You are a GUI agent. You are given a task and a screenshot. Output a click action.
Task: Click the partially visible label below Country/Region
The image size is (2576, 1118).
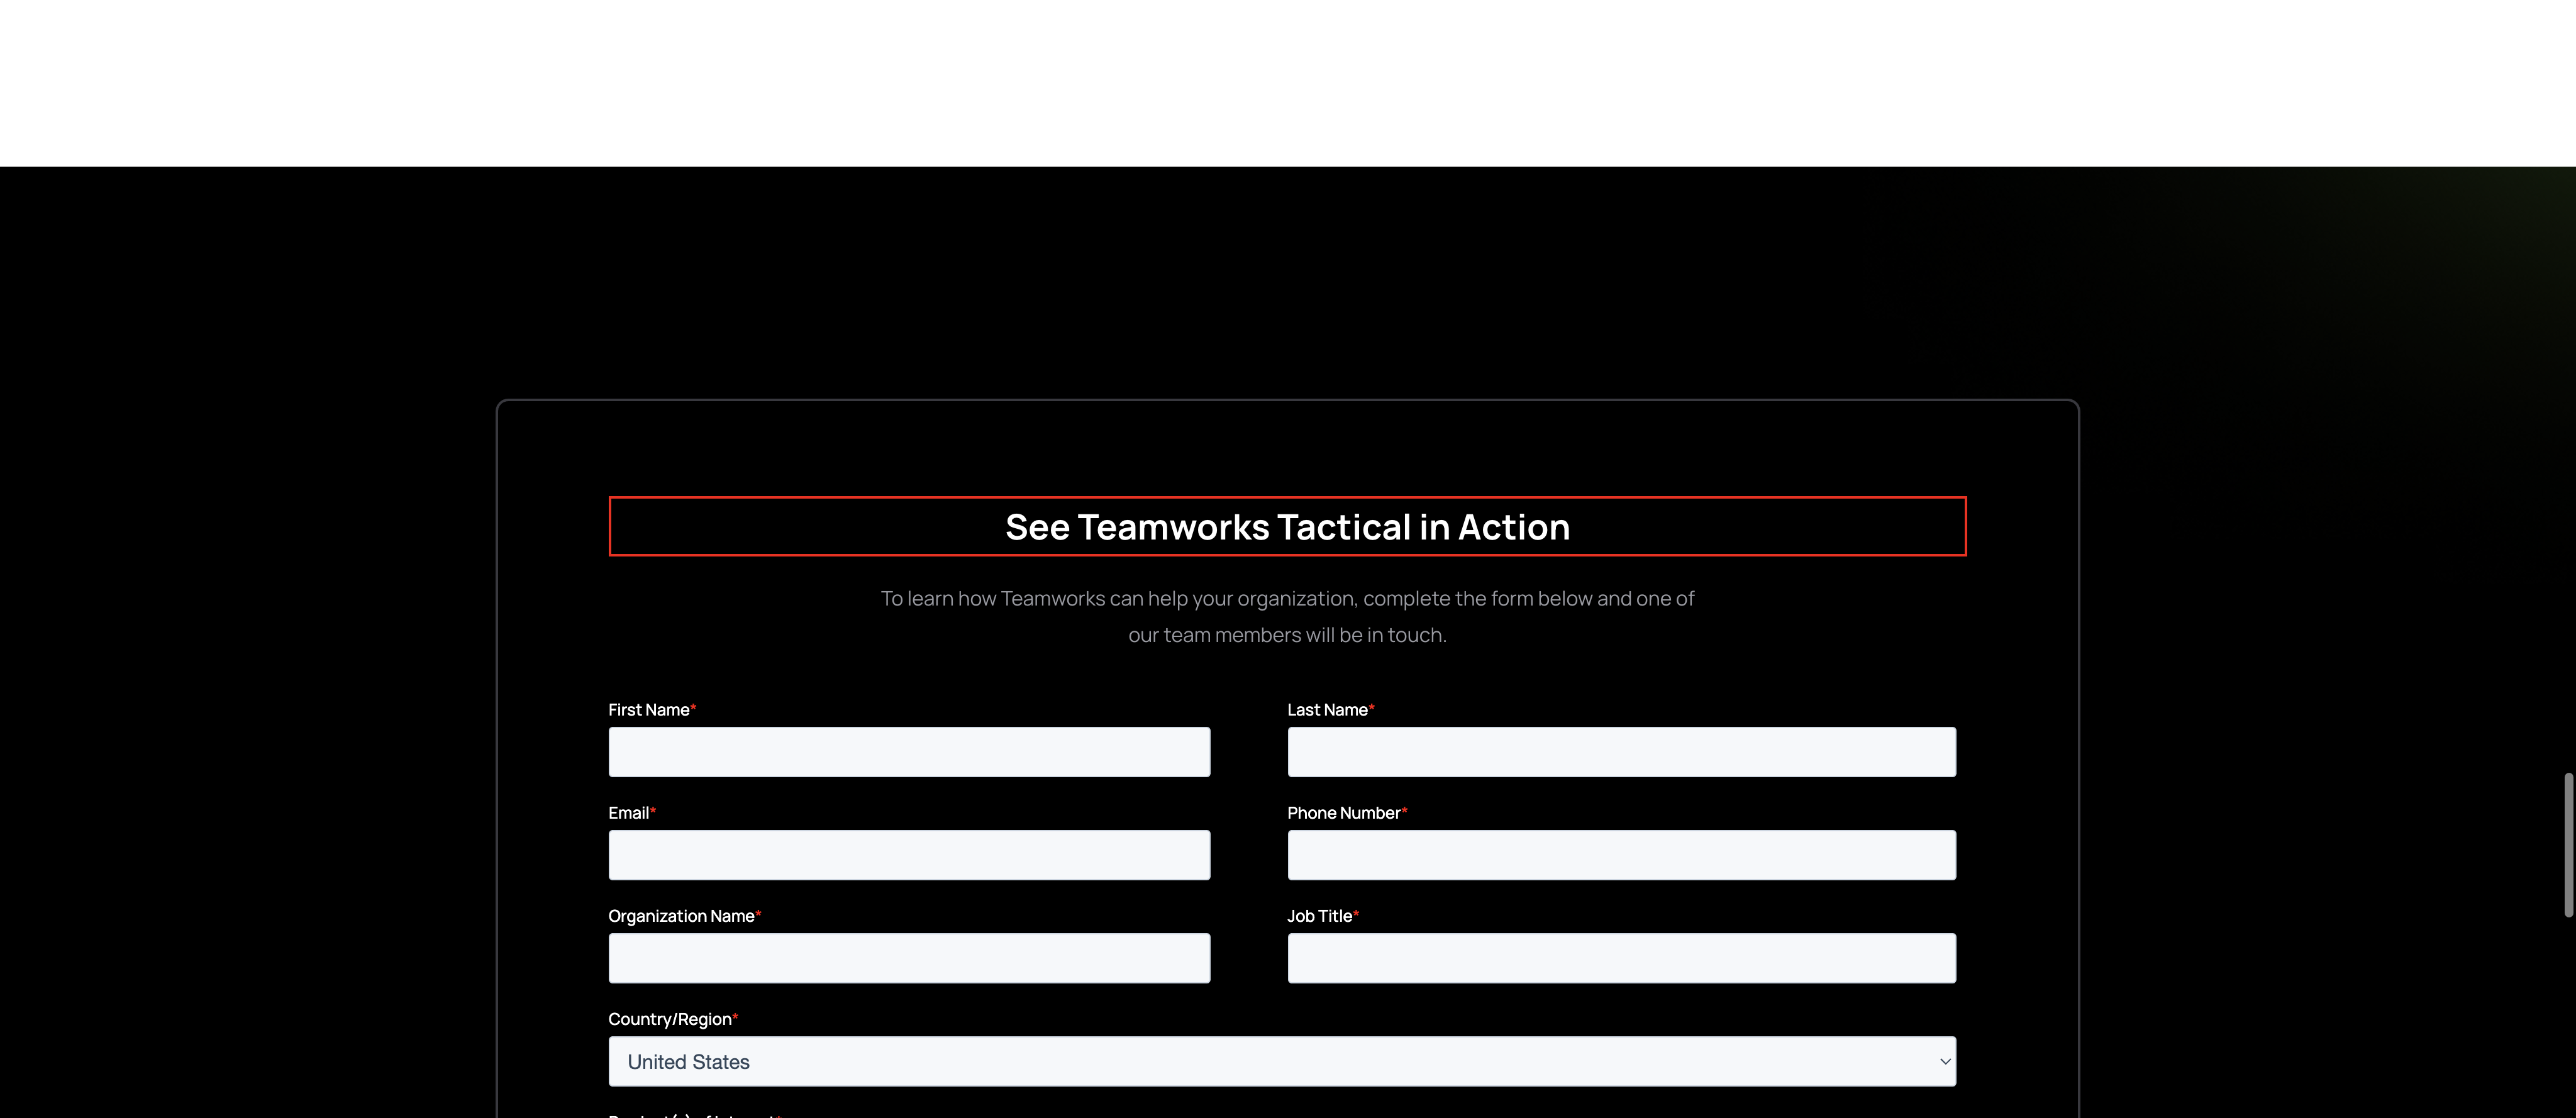690,1114
